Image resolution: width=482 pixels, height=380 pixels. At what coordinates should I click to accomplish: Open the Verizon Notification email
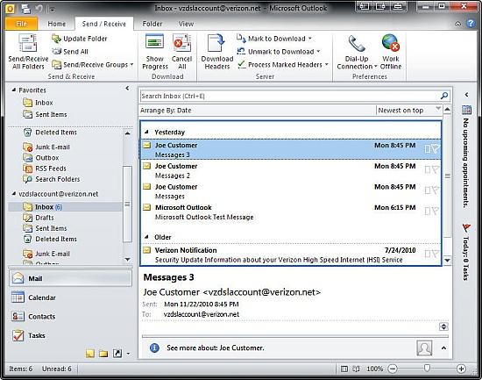[x=291, y=255]
